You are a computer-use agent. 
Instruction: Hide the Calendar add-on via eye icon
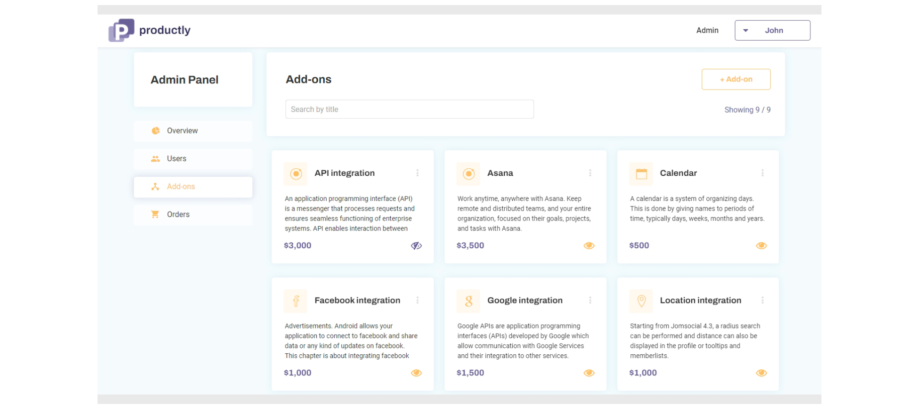pos(761,246)
